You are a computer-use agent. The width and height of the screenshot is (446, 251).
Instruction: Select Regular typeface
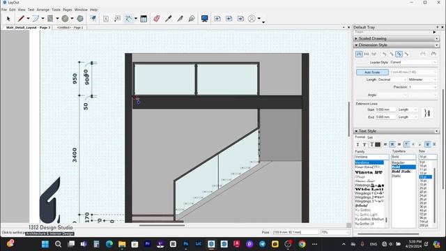tap(398, 162)
